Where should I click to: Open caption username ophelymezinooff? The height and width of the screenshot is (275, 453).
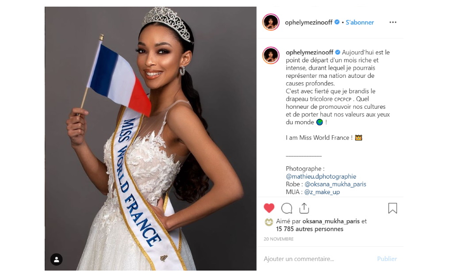click(x=309, y=52)
